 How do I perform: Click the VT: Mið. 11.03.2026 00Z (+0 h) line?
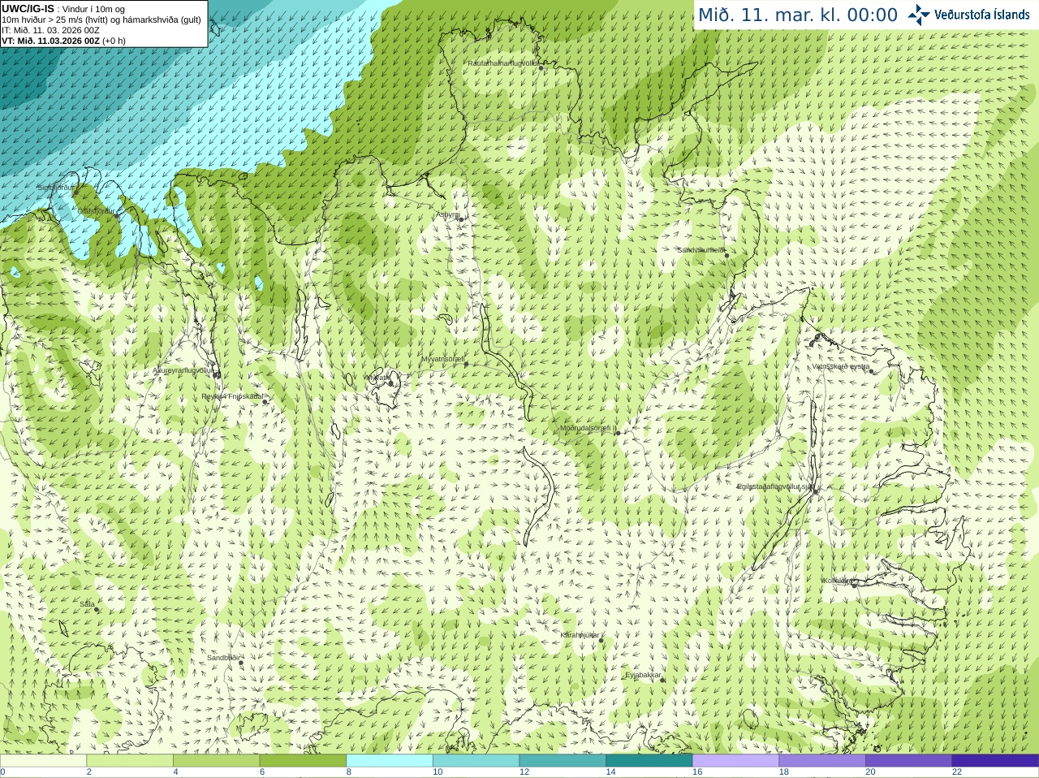pyautogui.click(x=64, y=41)
